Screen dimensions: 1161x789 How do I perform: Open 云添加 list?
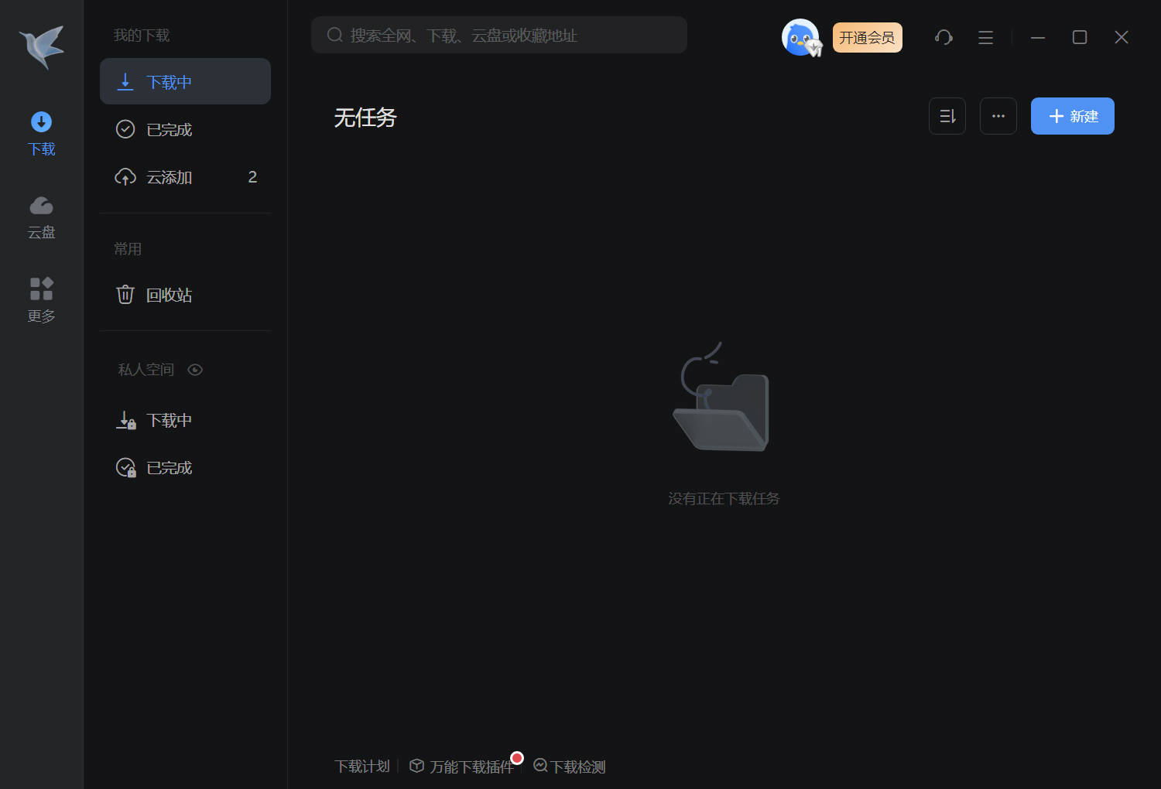169,177
